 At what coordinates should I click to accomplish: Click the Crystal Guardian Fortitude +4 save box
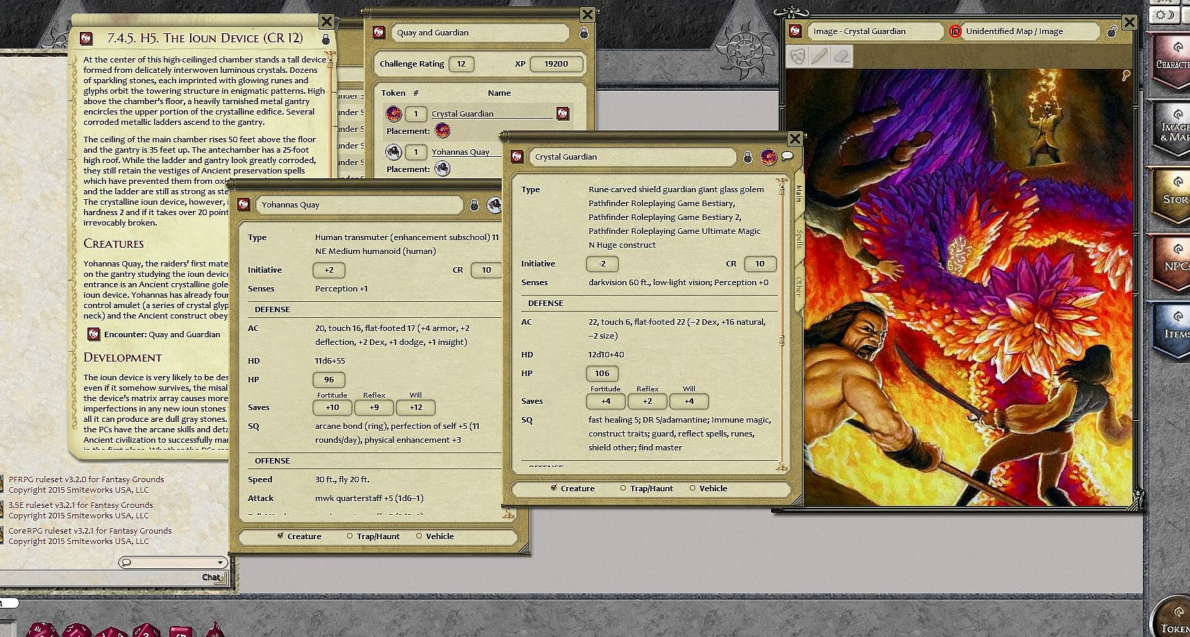[x=606, y=401]
